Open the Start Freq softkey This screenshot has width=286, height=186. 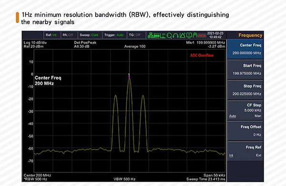[x=245, y=70]
